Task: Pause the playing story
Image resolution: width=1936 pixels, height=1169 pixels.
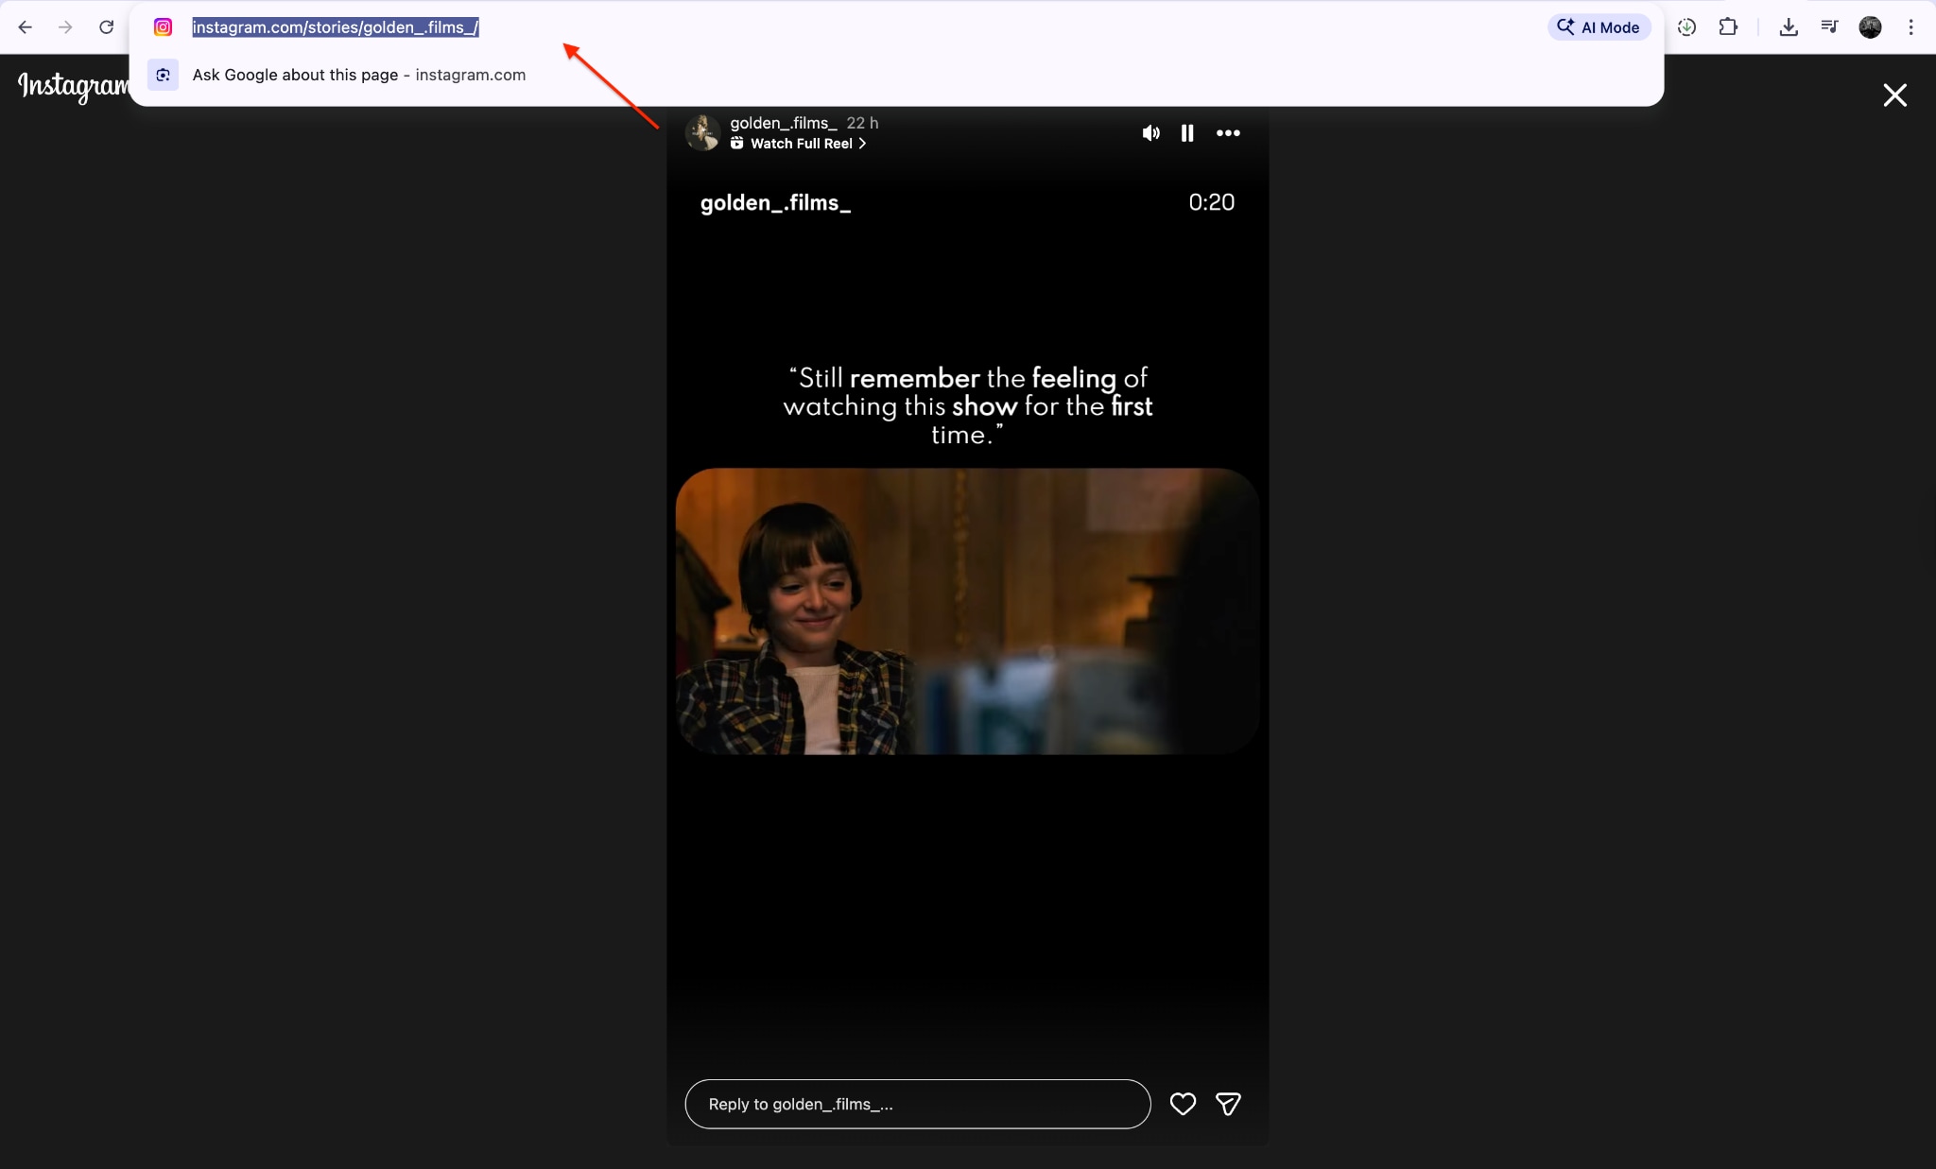Action: (1187, 133)
